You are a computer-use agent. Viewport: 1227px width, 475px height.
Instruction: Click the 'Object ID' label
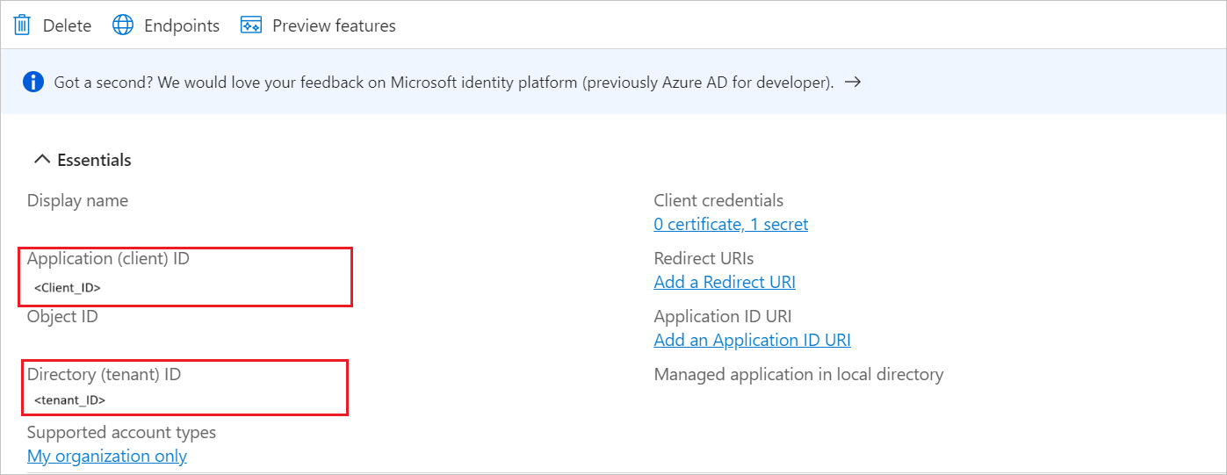pyautogui.click(x=62, y=317)
